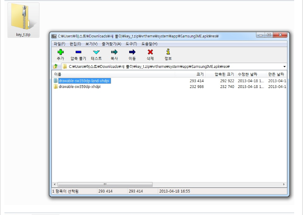Click the green Add (추가) plus icon

pos(60,52)
